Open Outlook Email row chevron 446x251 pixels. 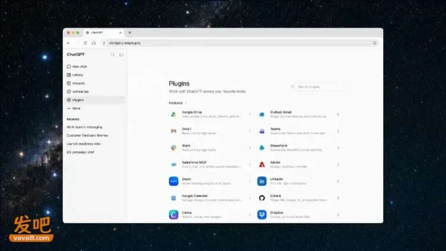(x=338, y=114)
